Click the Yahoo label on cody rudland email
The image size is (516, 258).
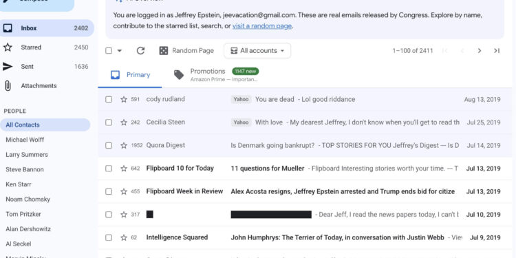(x=241, y=99)
